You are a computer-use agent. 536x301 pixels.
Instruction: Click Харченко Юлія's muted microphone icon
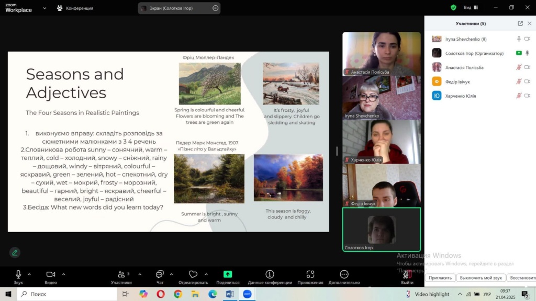coord(519,96)
